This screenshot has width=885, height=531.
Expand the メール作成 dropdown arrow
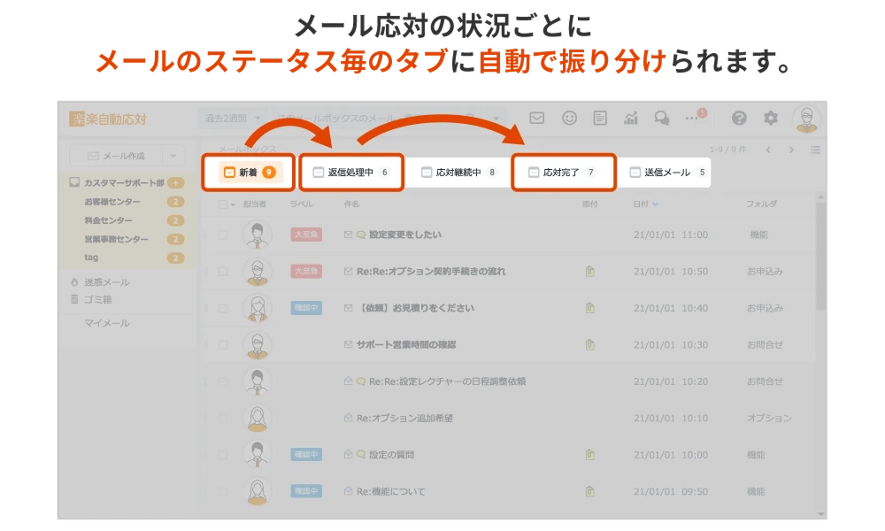point(173,156)
